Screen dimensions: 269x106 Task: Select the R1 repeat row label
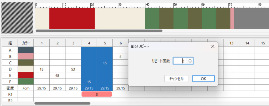10,94
